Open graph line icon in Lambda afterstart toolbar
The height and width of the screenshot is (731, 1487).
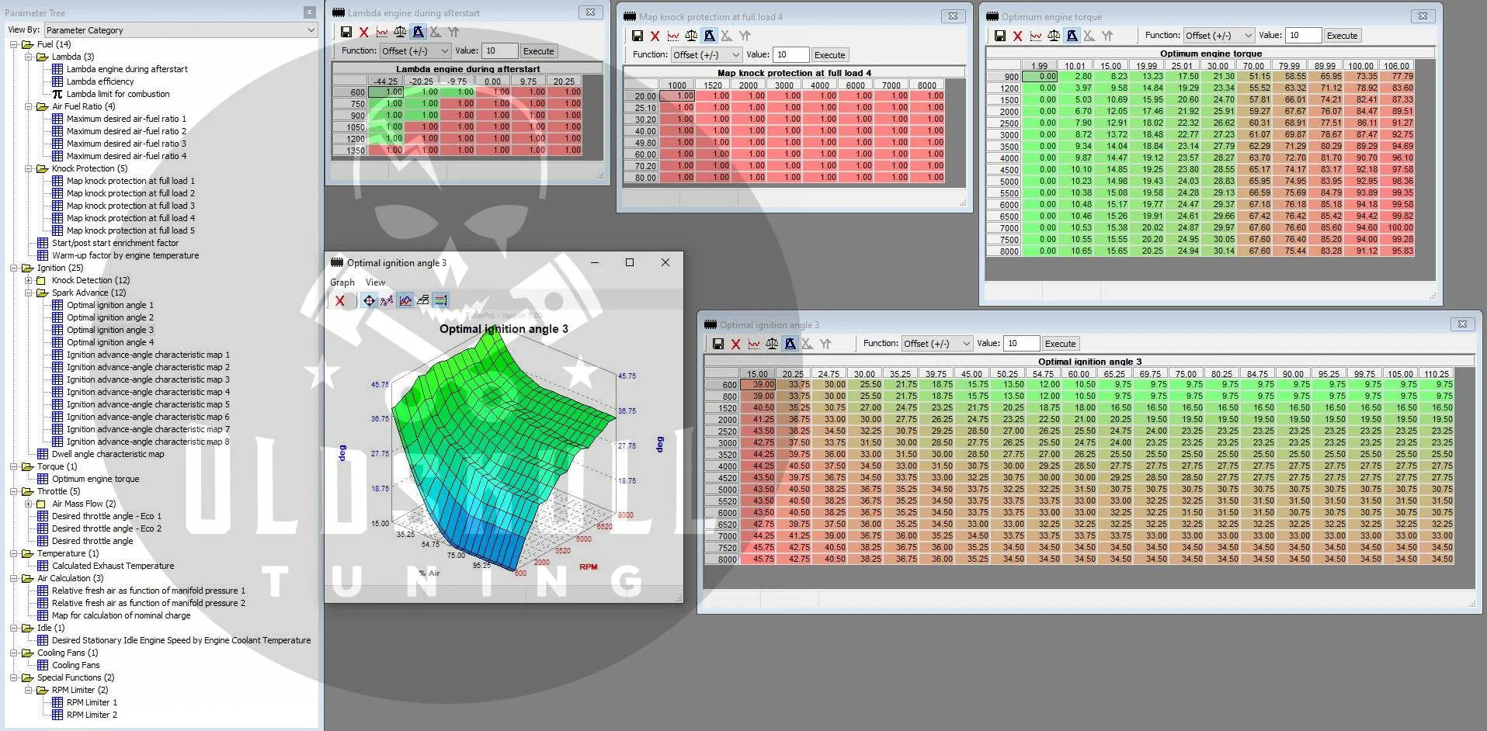[382, 32]
